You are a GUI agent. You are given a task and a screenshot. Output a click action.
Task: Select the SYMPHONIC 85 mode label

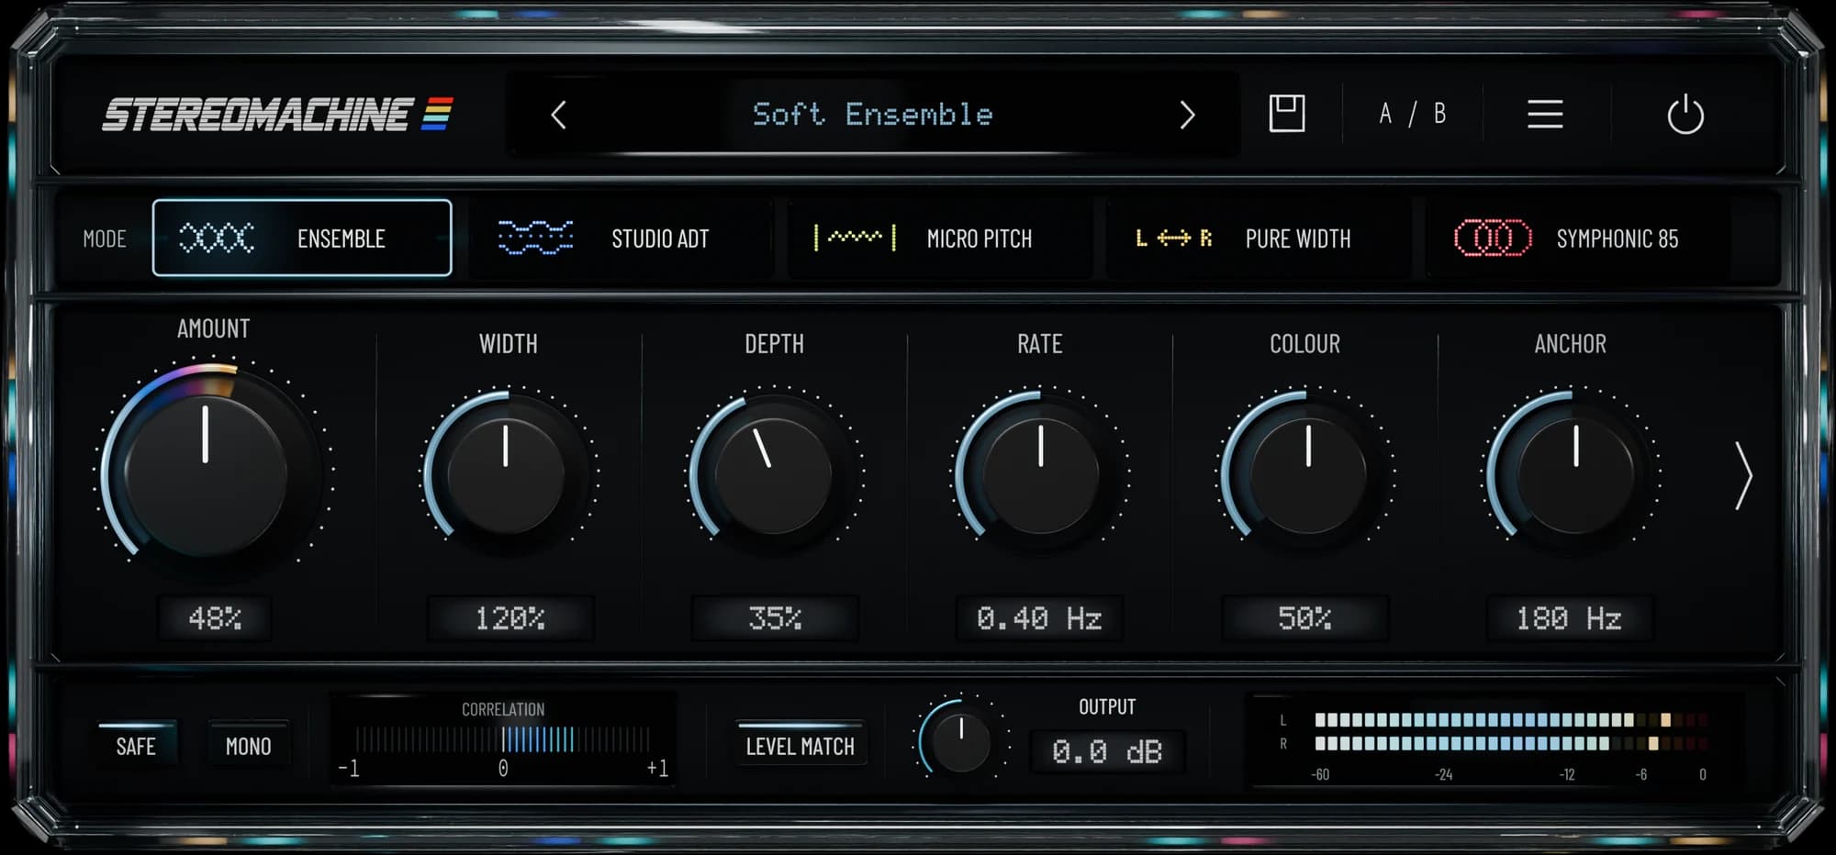[x=1618, y=239]
